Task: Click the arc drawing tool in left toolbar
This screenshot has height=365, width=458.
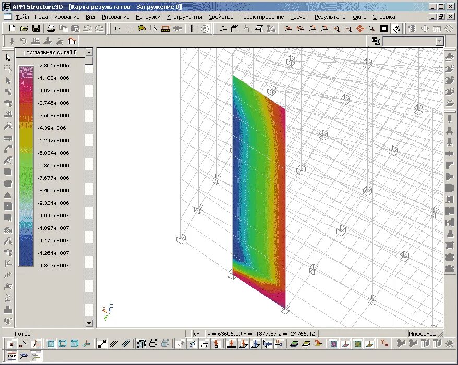Action: point(8,149)
